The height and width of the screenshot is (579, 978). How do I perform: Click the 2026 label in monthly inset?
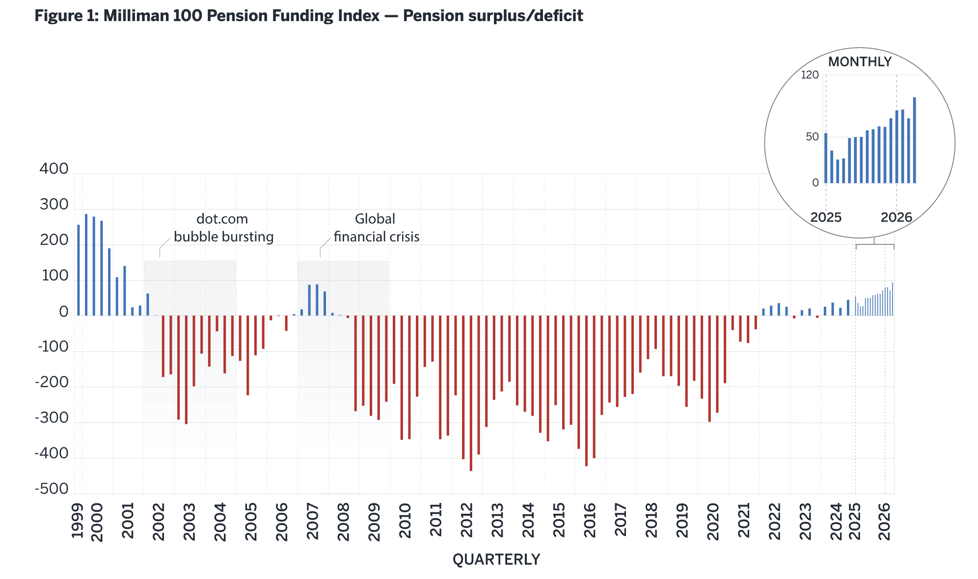pyautogui.click(x=896, y=217)
